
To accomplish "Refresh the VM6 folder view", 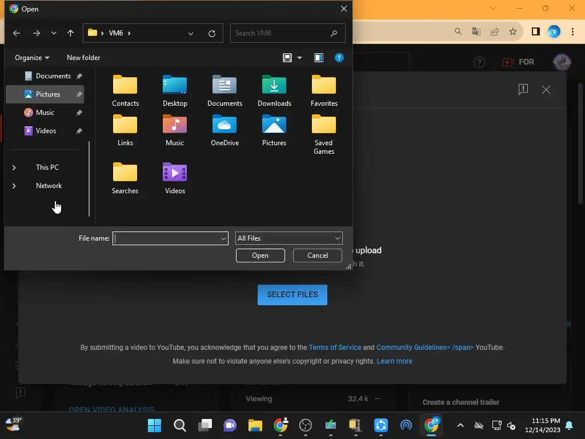I will [212, 34].
